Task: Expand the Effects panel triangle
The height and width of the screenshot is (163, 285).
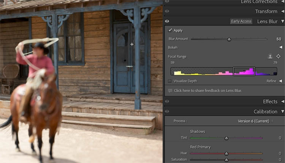Action: tap(283, 101)
